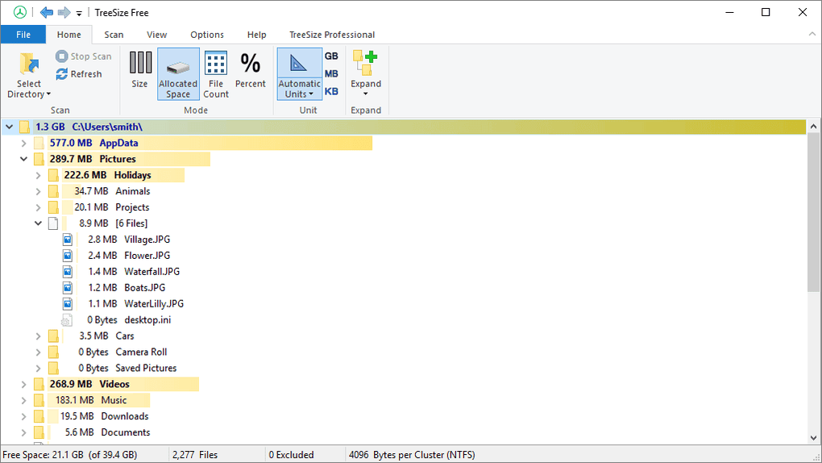Viewport: 822px width, 463px height.
Task: Expand the Videos folder
Action: click(23, 384)
